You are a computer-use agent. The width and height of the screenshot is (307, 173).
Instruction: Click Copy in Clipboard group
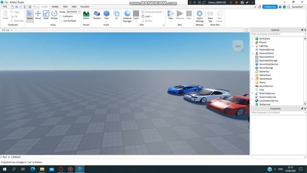coord(15,12)
